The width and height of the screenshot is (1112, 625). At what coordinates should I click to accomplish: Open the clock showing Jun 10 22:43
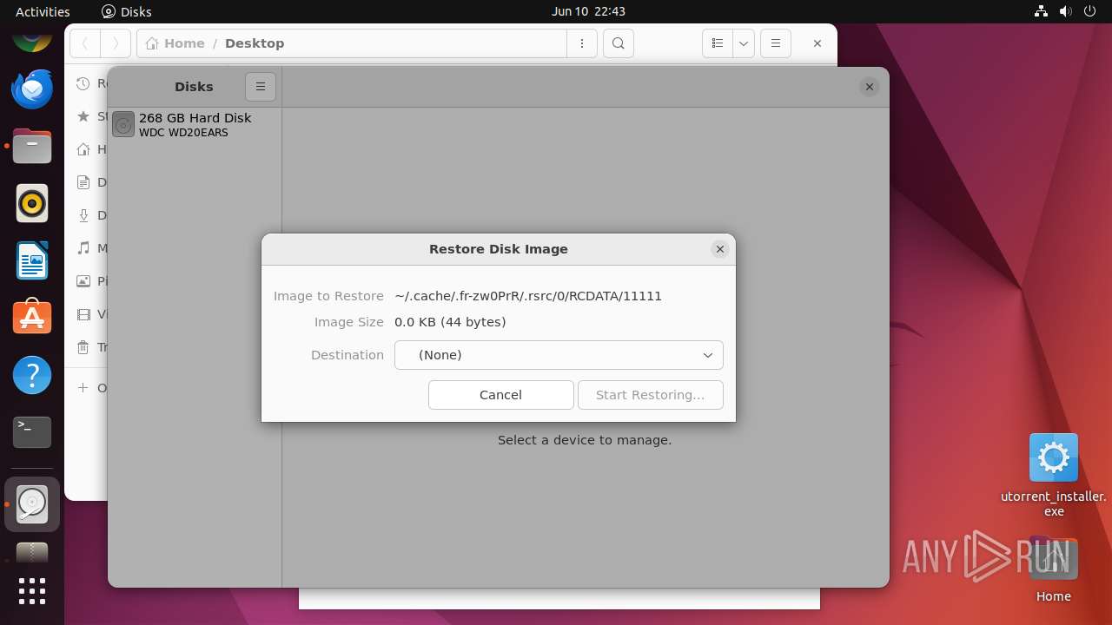point(588,11)
